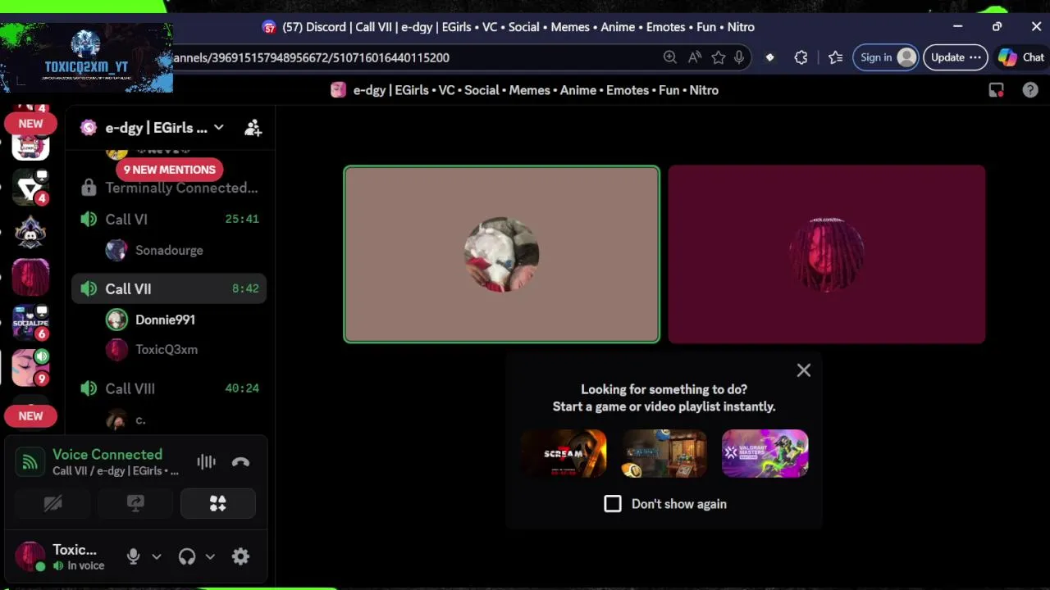Mute microphone in user panel
The width and height of the screenshot is (1050, 590).
tap(134, 556)
